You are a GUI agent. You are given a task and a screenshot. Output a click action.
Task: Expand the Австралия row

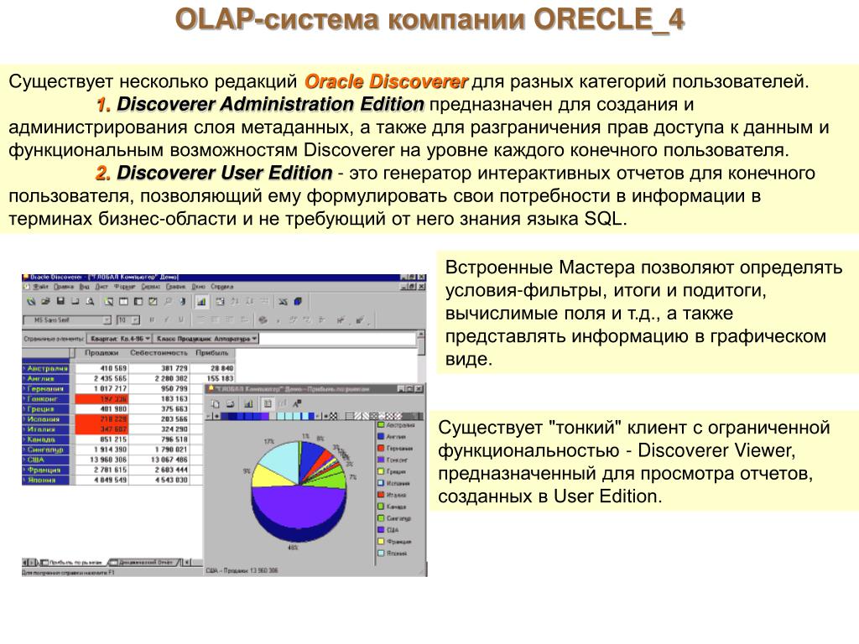pos(24,369)
